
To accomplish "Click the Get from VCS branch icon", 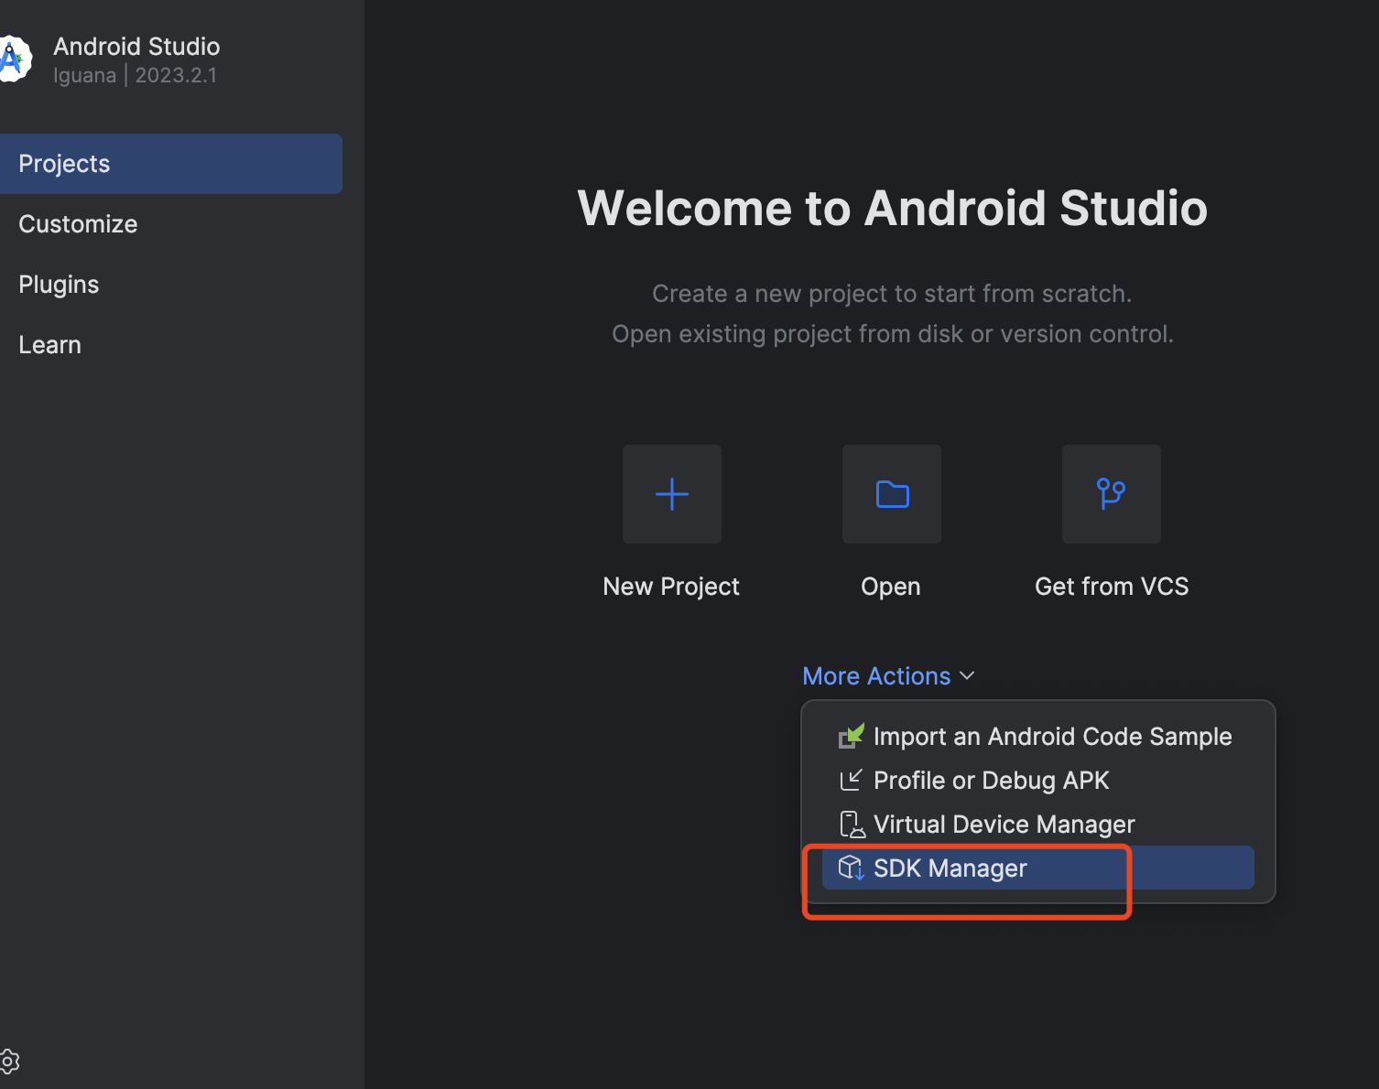I will pyautogui.click(x=1112, y=494).
